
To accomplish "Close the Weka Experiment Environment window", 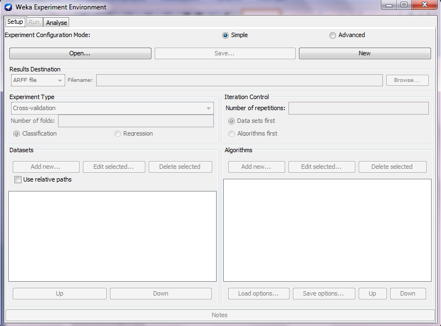I will point(424,5).
